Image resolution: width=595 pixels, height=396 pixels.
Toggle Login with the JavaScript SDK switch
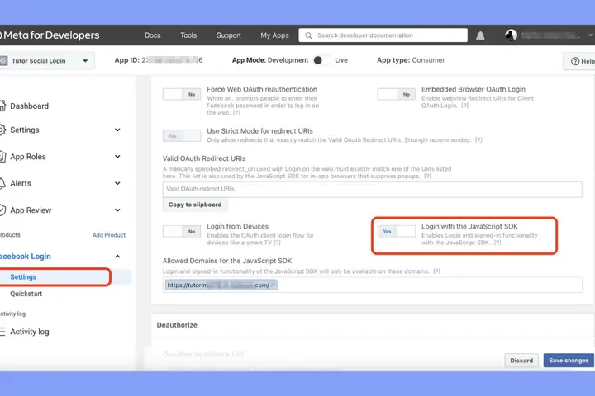(x=397, y=232)
